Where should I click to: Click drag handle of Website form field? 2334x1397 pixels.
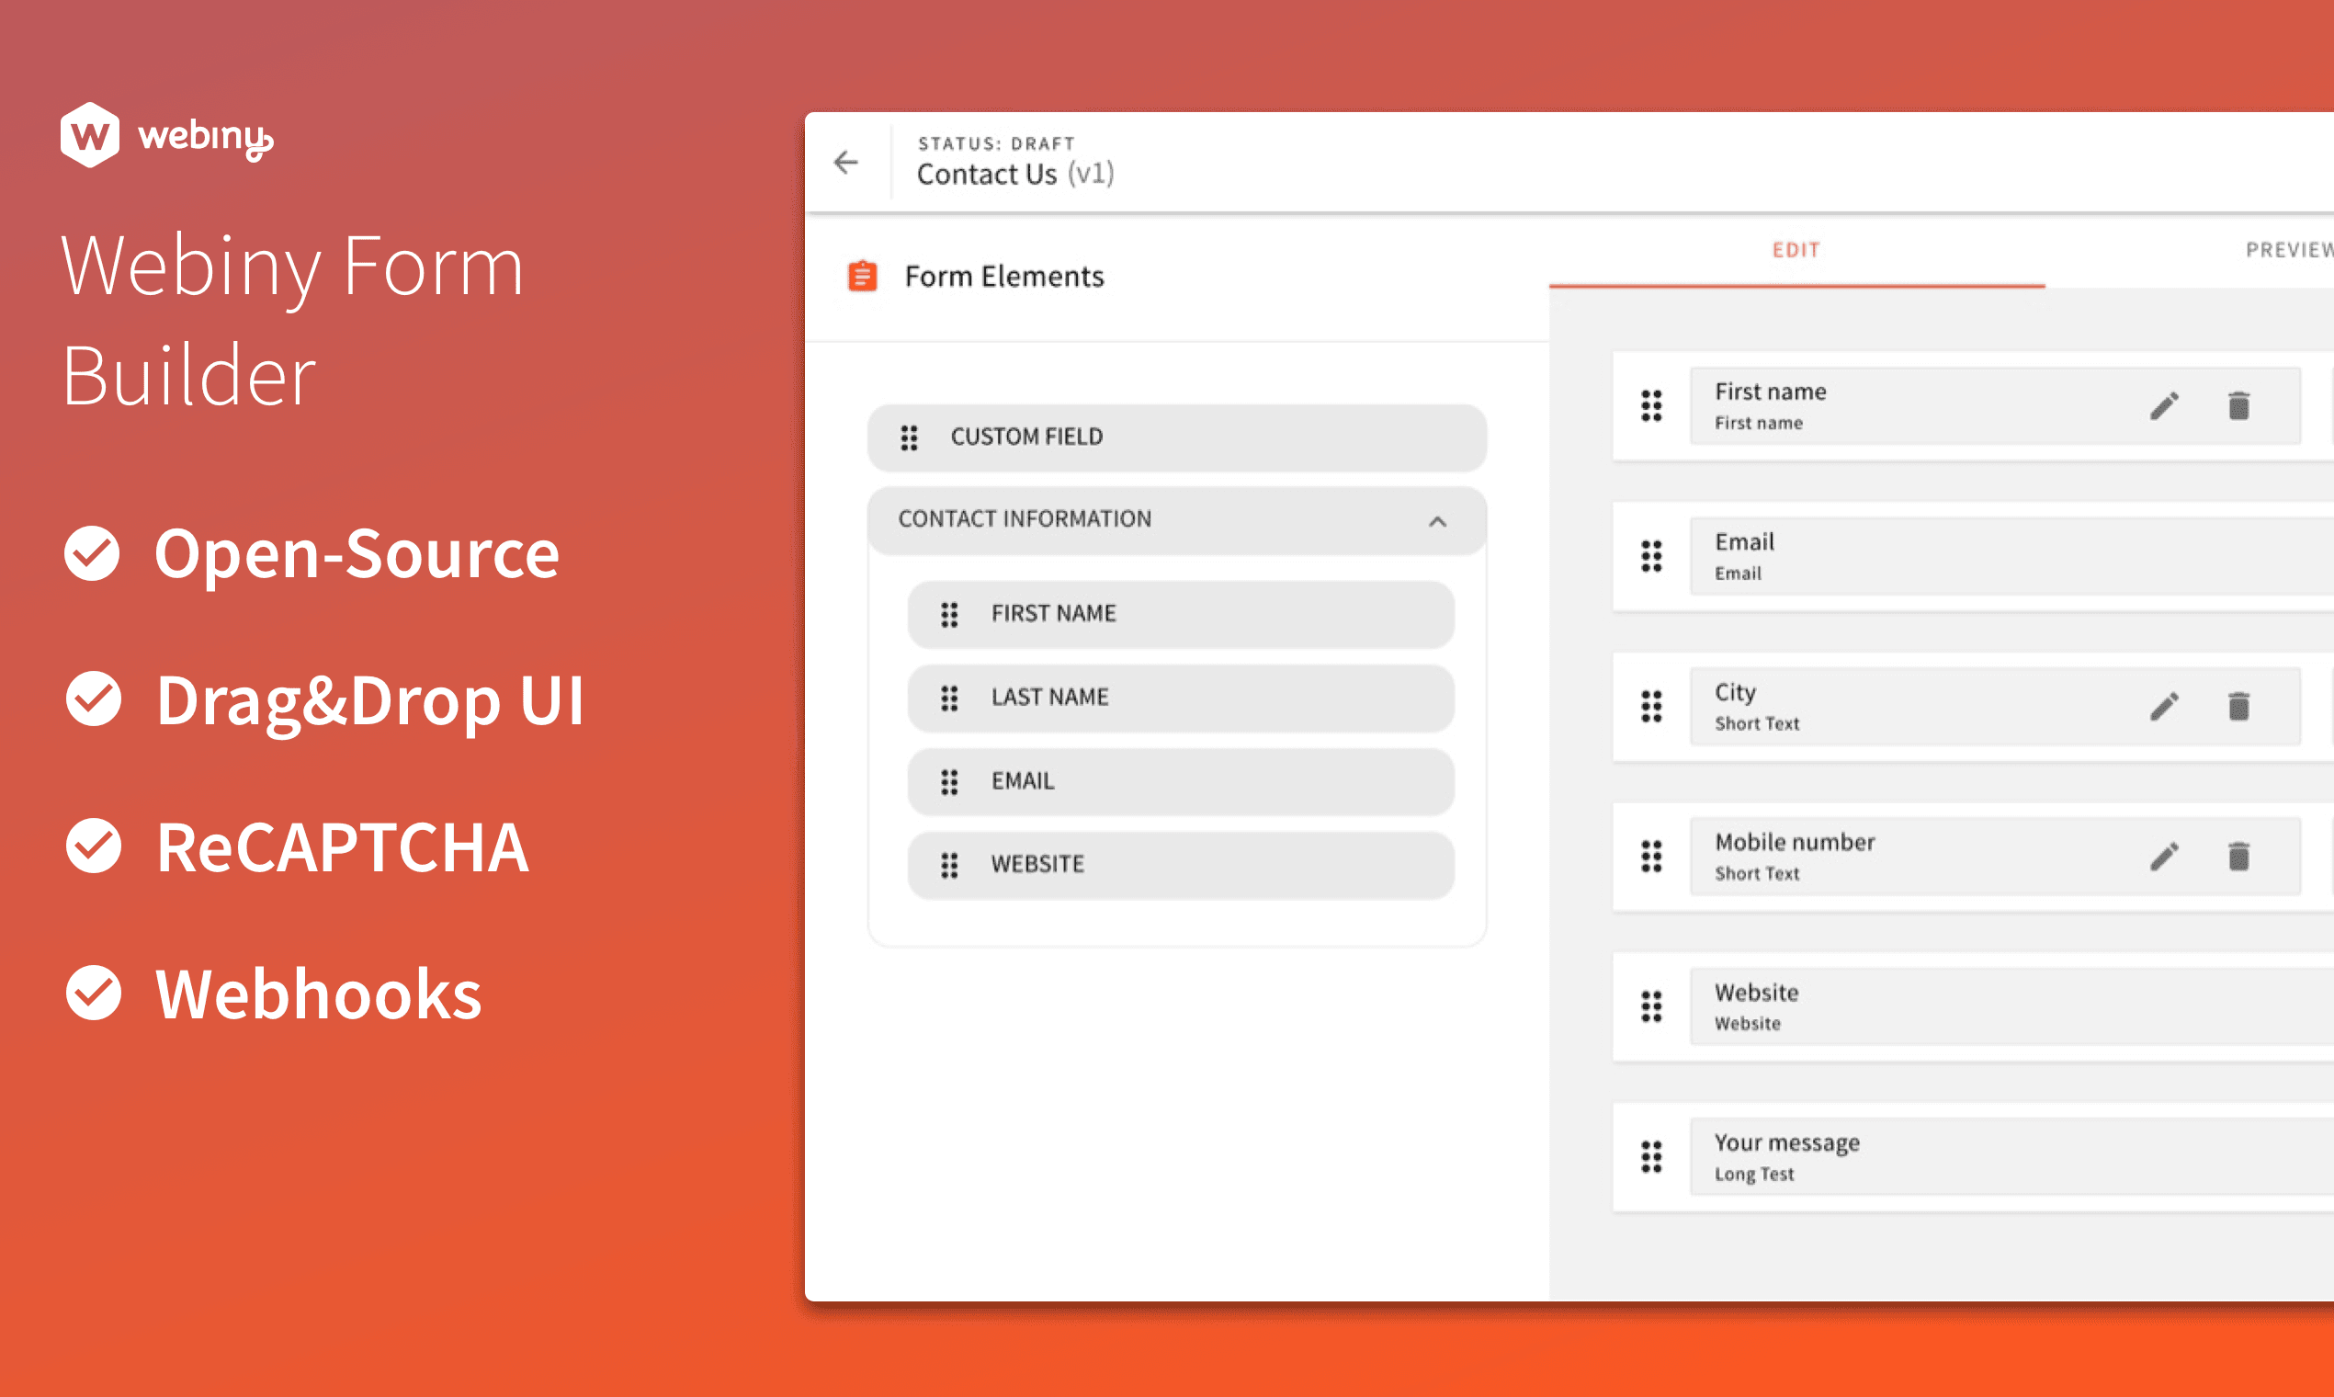click(x=1650, y=1006)
